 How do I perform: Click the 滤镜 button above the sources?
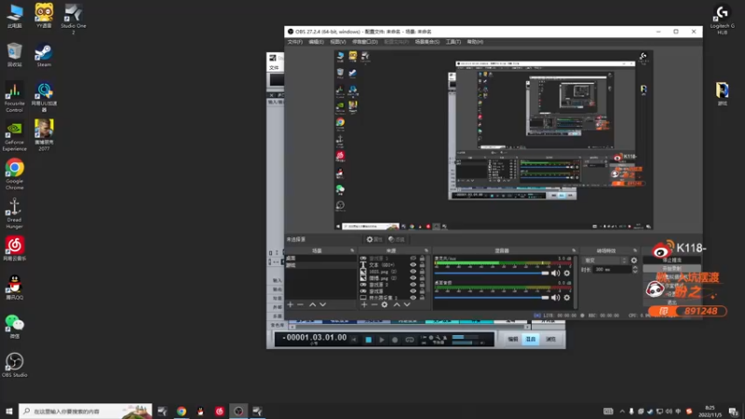click(x=397, y=239)
